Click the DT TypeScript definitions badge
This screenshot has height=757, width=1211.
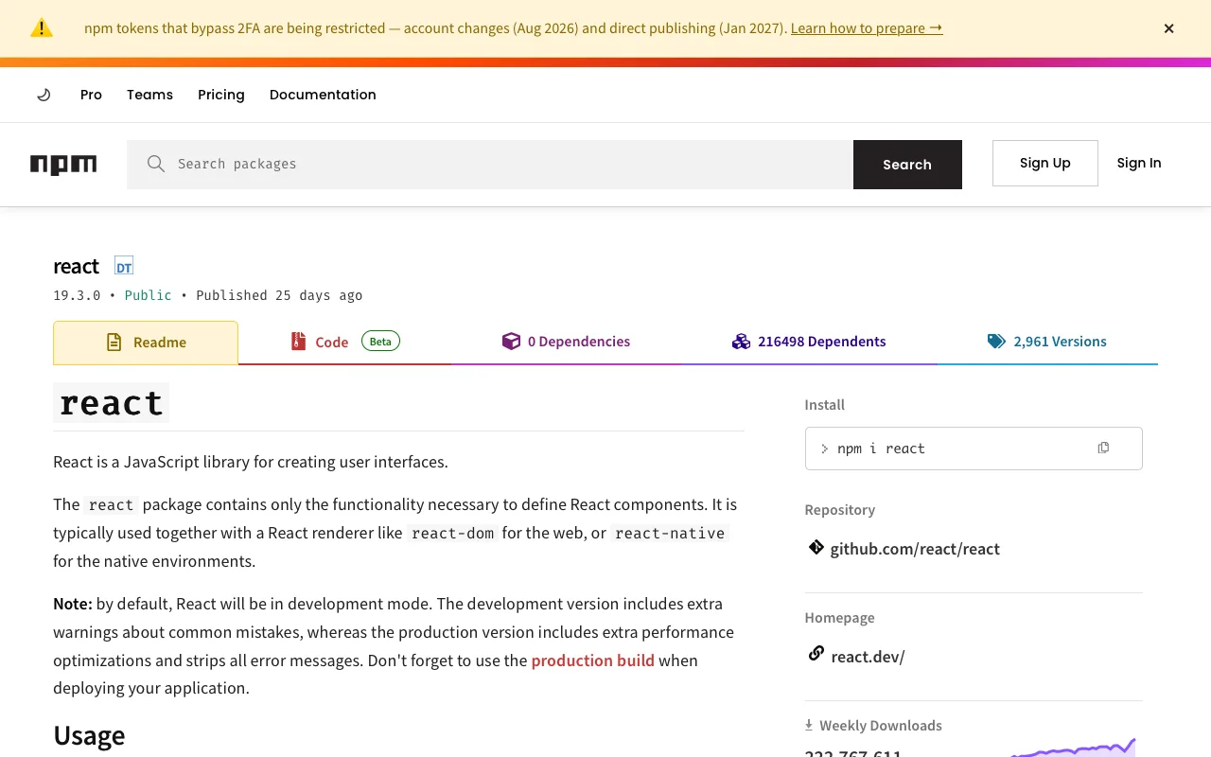(124, 267)
